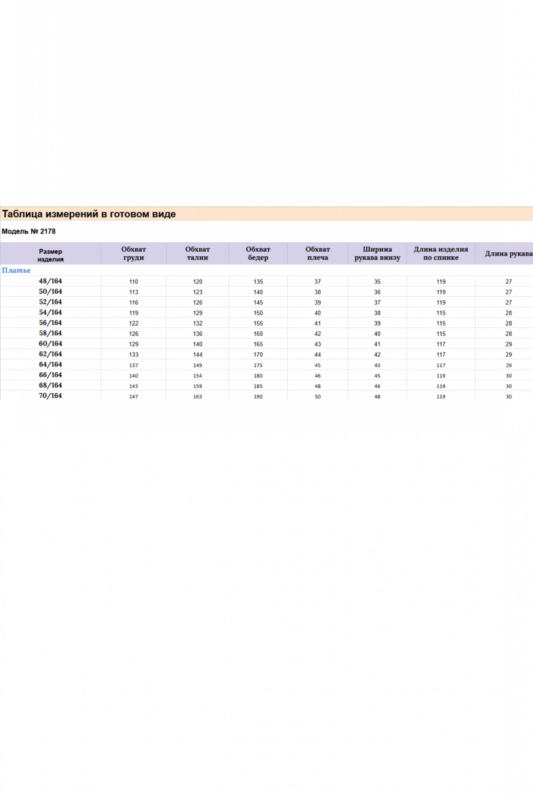Screen dimensions: 533x800
Task: Select the 'Обхват бедер' column header
Action: point(258,253)
